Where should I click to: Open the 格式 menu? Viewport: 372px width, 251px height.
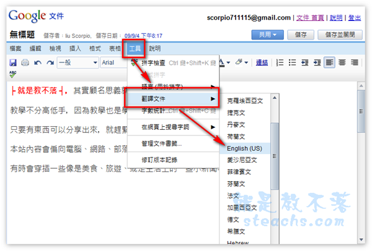coord(95,48)
